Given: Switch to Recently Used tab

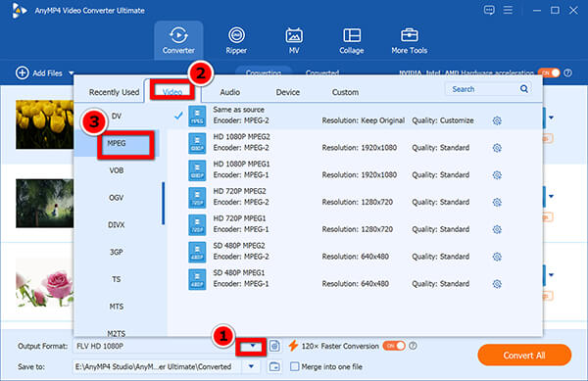Looking at the screenshot, I should (114, 92).
